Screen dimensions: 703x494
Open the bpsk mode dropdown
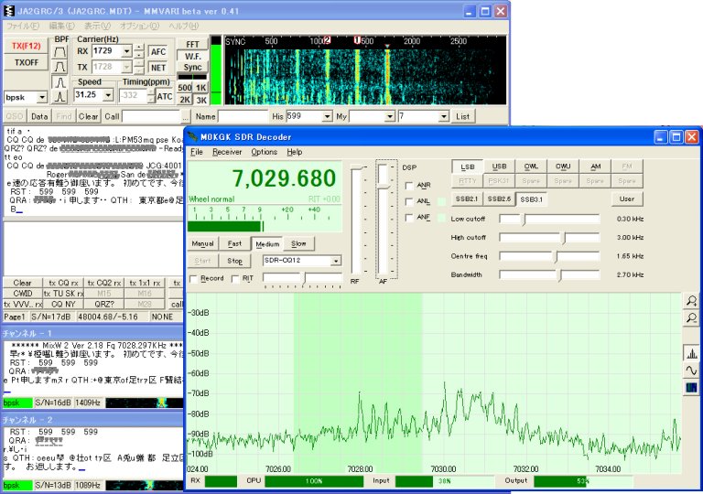click(42, 97)
